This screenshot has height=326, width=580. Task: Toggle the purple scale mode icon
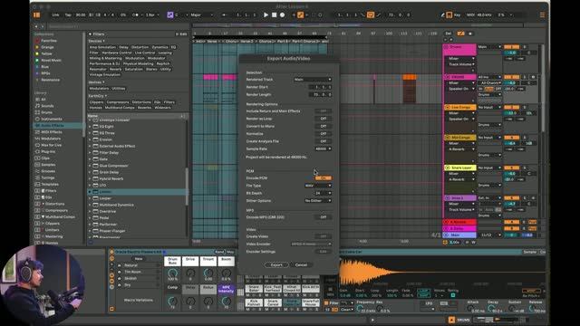tap(170, 14)
